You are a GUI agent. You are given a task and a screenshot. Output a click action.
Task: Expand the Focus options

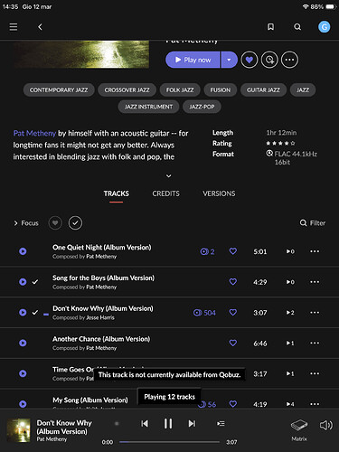click(26, 223)
